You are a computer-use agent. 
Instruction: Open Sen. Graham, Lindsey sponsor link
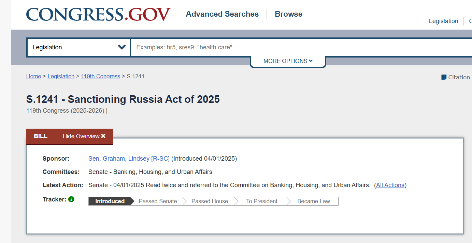(129, 159)
